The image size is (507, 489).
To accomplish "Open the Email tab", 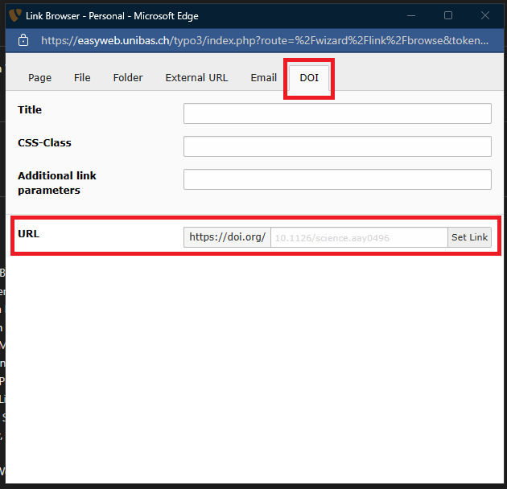I will coord(263,78).
